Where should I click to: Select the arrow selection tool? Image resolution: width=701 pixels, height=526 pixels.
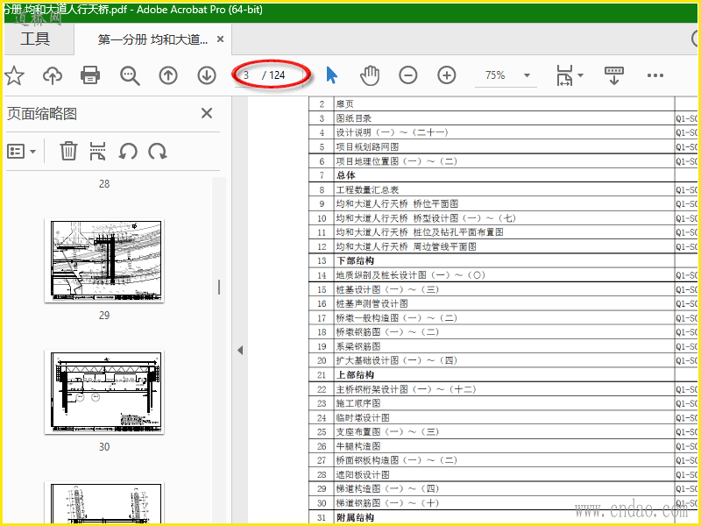coord(331,75)
